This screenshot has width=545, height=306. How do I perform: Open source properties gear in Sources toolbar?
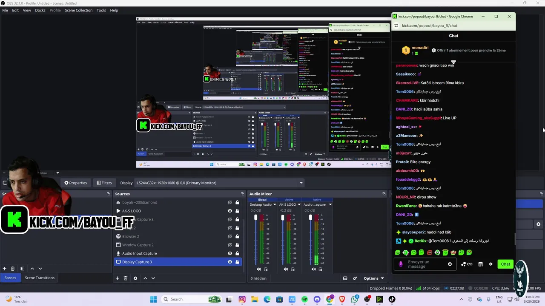pyautogui.click(x=135, y=278)
